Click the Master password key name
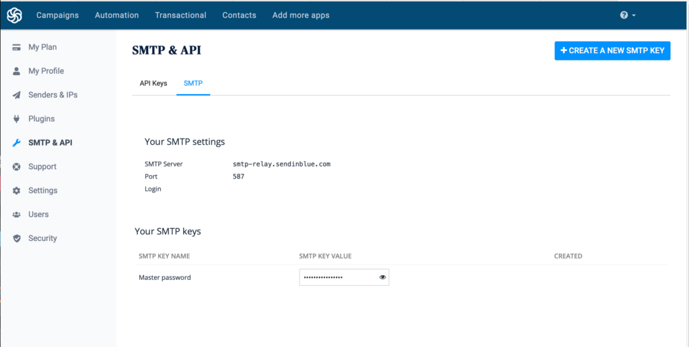The width and height of the screenshot is (689, 347). 165,277
